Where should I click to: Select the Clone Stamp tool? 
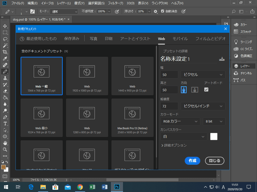[x=5, y=78]
